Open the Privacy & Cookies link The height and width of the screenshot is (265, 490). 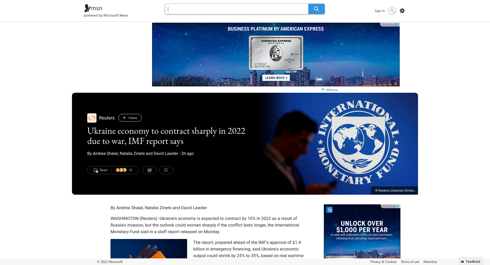pyautogui.click(x=384, y=262)
